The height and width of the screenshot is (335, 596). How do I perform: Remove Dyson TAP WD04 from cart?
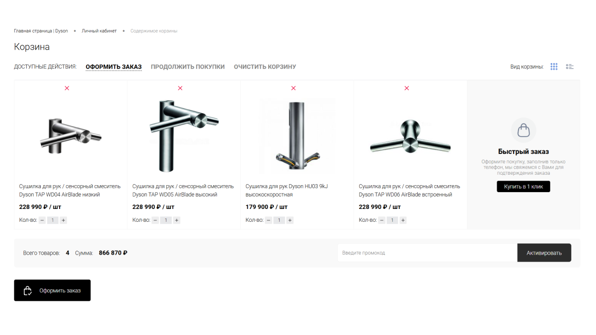click(67, 88)
